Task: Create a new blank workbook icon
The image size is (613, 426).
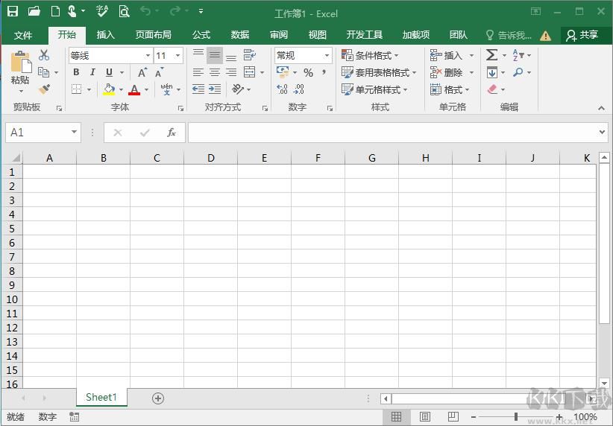Action: [x=55, y=11]
